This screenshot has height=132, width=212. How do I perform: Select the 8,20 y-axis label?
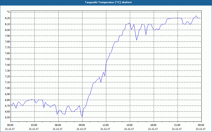[x=7, y=18]
